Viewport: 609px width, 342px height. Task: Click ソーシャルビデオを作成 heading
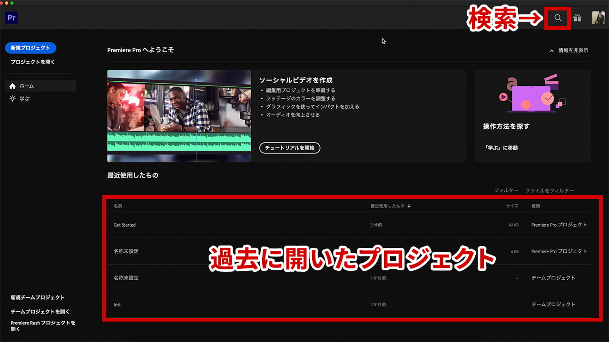(296, 80)
